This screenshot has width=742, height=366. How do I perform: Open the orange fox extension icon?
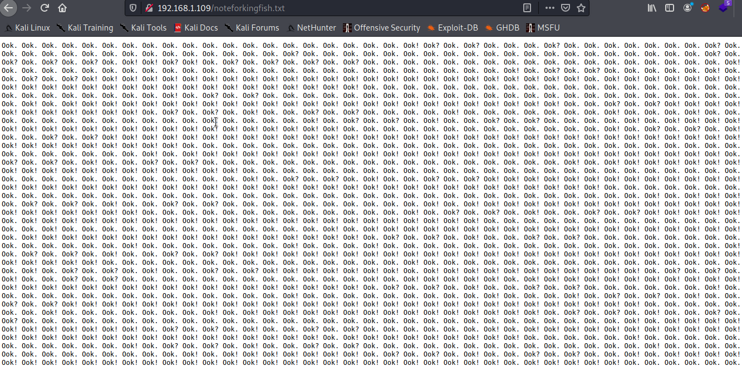(705, 8)
